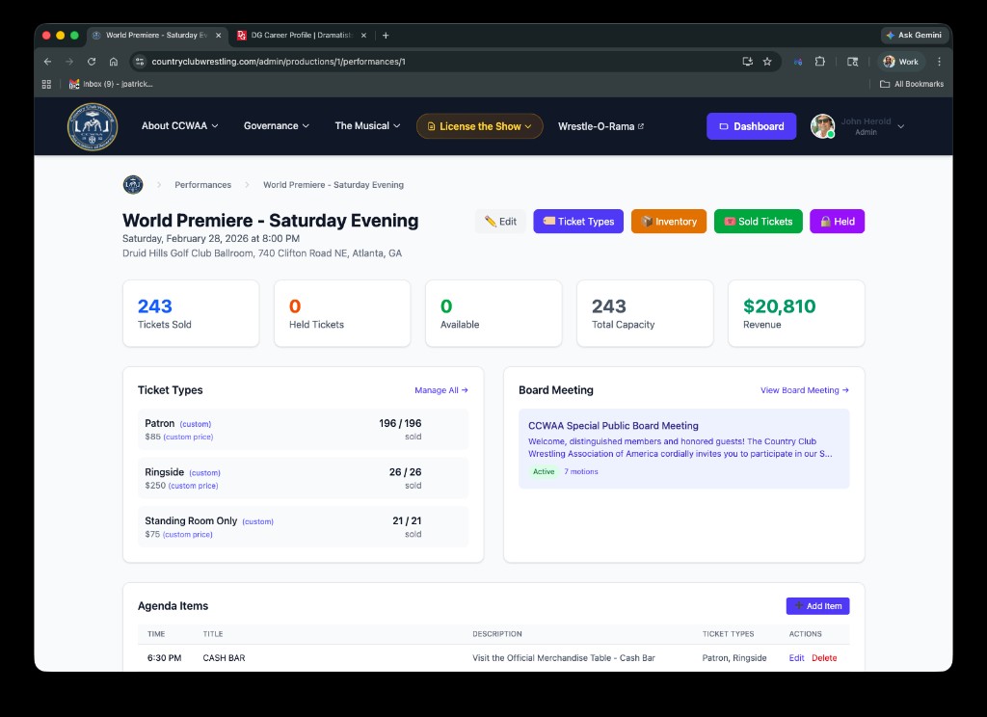Image resolution: width=987 pixels, height=717 pixels.
Task: Open the Chrome extensions puzzle icon
Action: click(x=820, y=61)
